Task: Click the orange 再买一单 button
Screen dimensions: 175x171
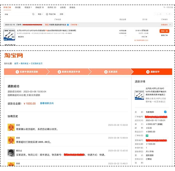Action: pyautogui.click(x=164, y=31)
